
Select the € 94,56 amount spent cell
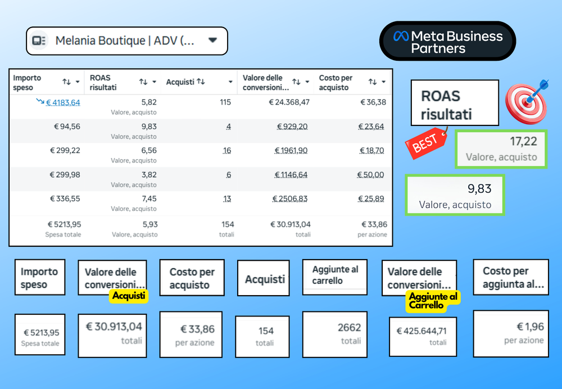pos(67,126)
